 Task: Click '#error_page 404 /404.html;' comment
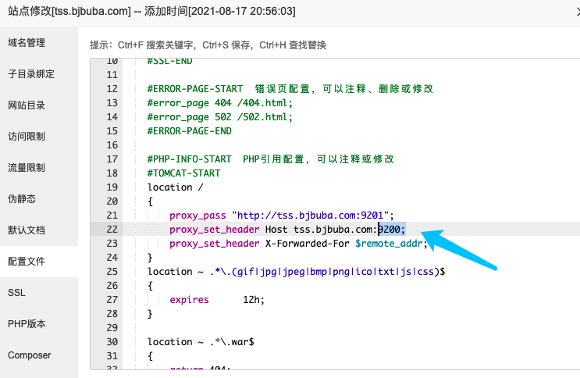[x=219, y=102]
